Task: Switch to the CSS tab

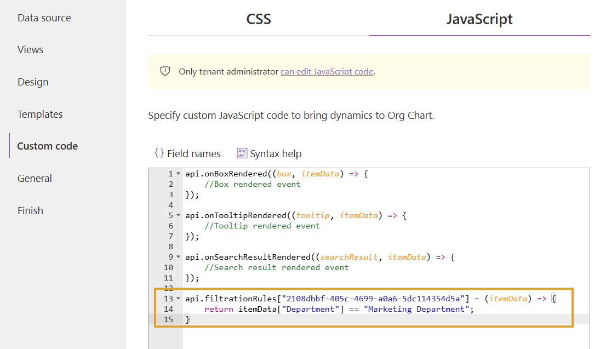Action: pos(259,19)
